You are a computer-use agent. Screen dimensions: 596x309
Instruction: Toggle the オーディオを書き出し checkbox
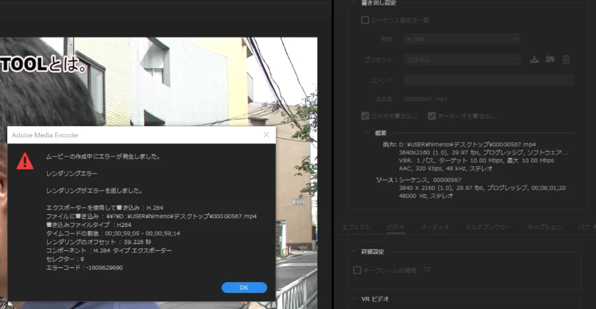pyautogui.click(x=432, y=116)
